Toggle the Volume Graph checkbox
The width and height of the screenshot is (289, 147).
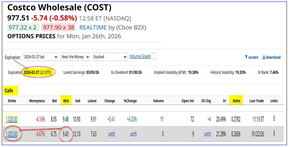tap(154, 56)
